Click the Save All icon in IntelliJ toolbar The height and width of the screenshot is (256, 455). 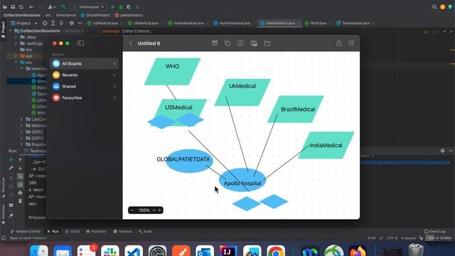(13, 6)
